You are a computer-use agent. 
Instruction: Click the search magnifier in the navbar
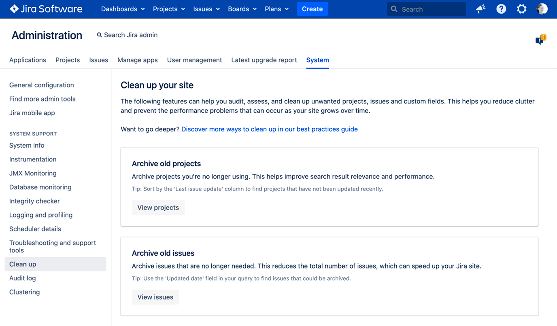coord(393,8)
